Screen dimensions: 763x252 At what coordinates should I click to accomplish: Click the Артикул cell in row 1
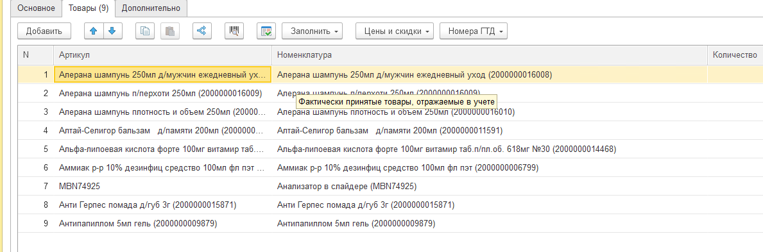pyautogui.click(x=163, y=75)
